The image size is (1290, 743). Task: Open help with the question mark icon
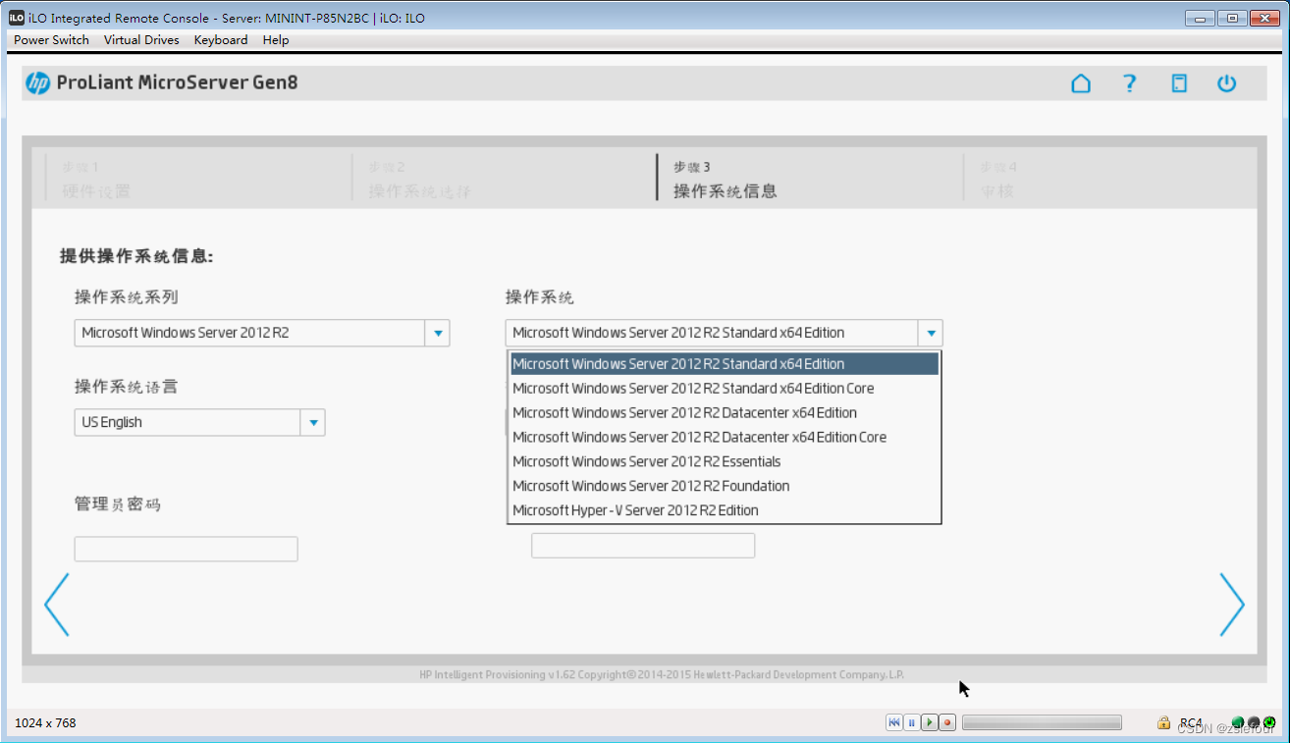click(1130, 83)
